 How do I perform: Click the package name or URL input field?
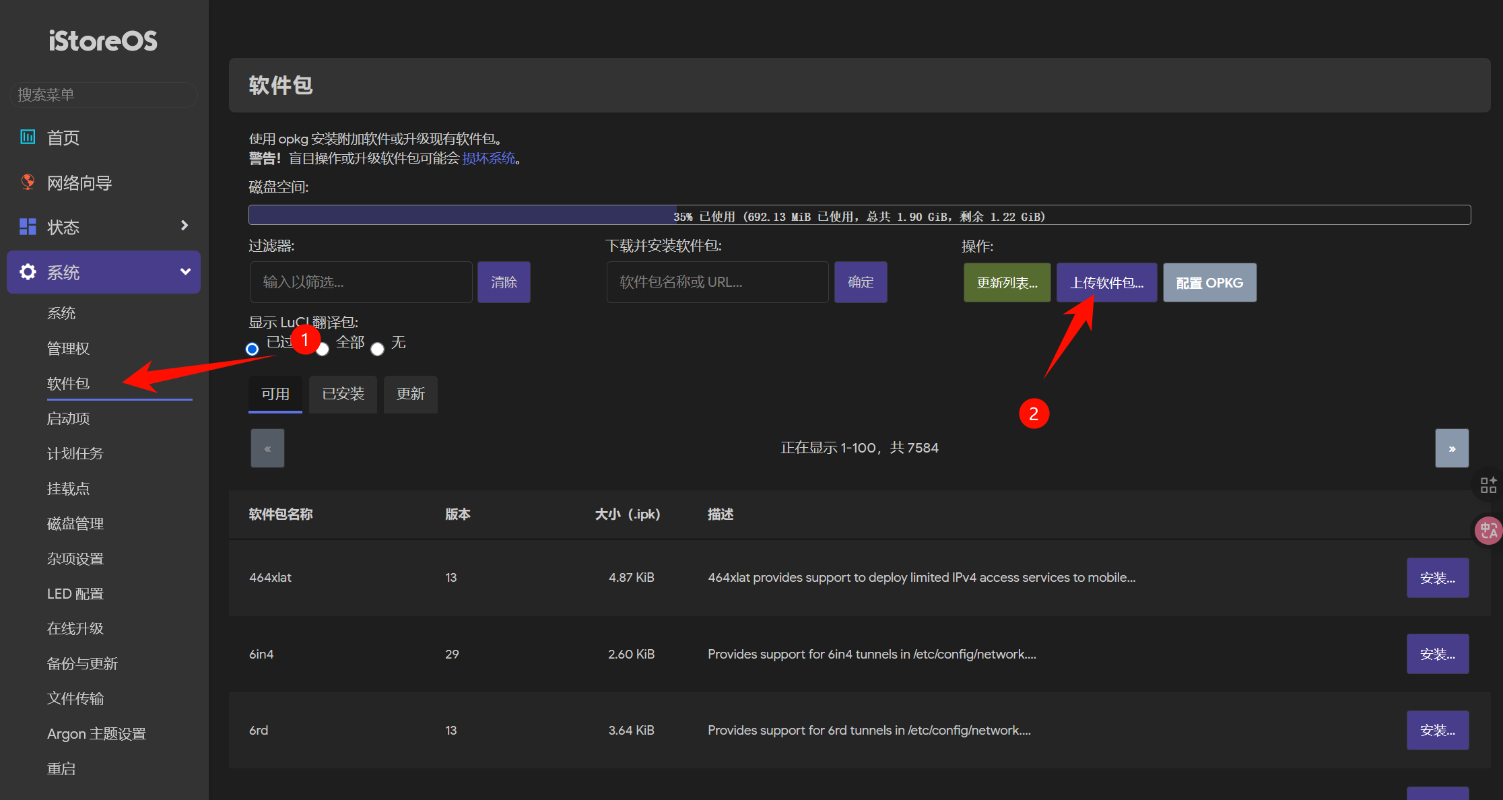click(717, 282)
